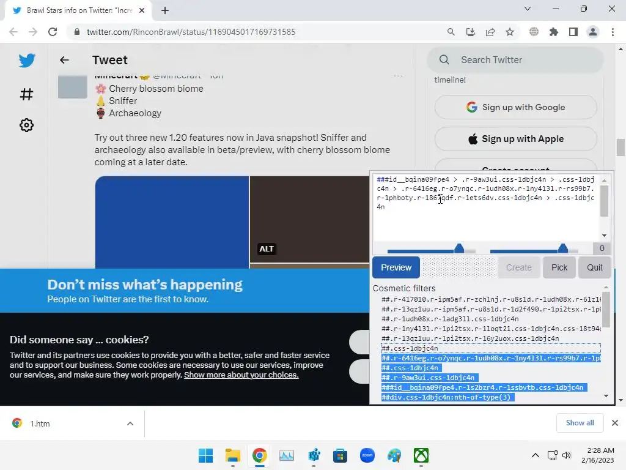Open File Explorer from taskbar
Screen dimensions: 626x470
click(x=233, y=455)
